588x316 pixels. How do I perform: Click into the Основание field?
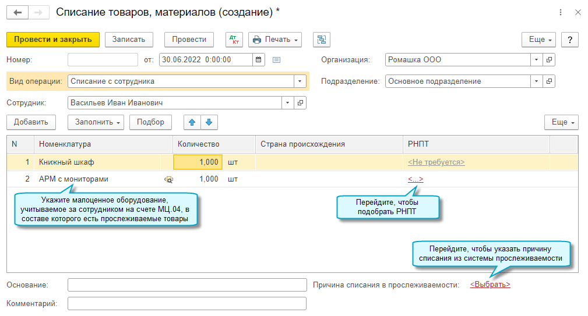coord(186,285)
